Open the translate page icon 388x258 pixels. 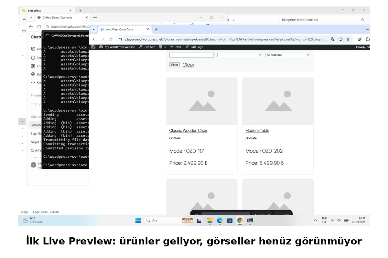(x=333, y=39)
